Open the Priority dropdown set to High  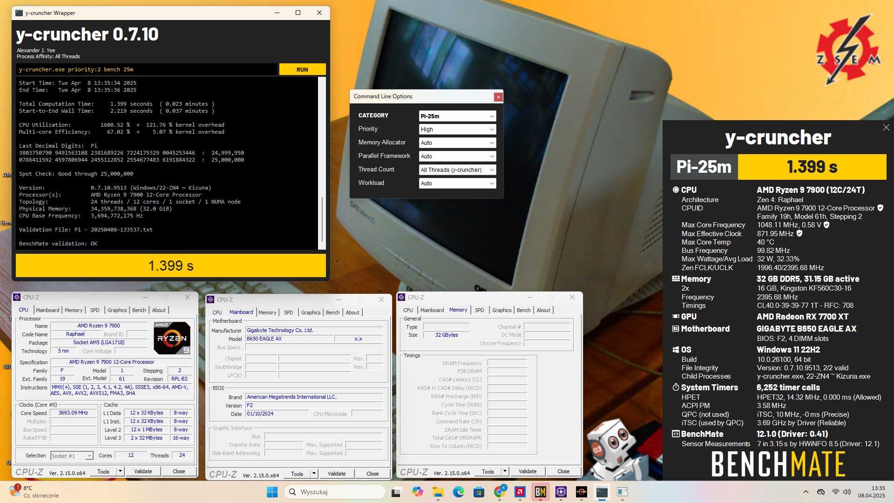pyautogui.click(x=457, y=129)
